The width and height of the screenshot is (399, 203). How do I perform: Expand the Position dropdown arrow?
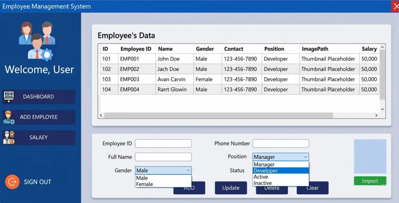pos(306,157)
